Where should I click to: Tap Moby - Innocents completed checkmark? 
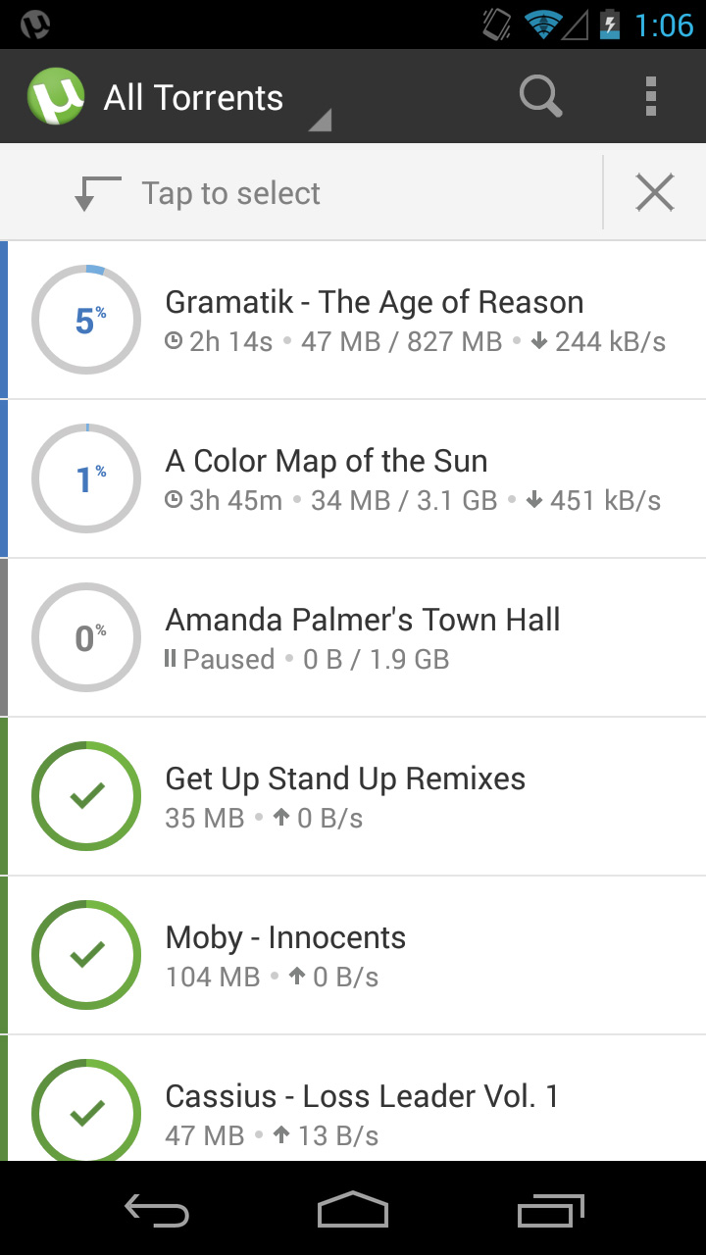(86, 955)
